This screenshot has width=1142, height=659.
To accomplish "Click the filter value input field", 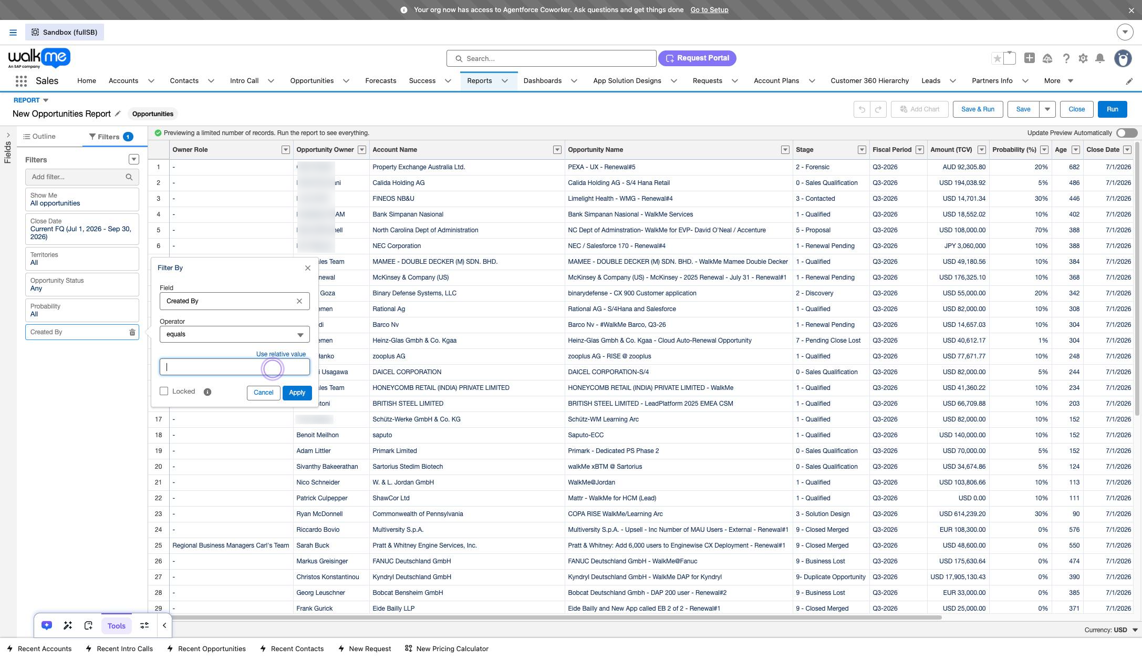I will tap(235, 367).
